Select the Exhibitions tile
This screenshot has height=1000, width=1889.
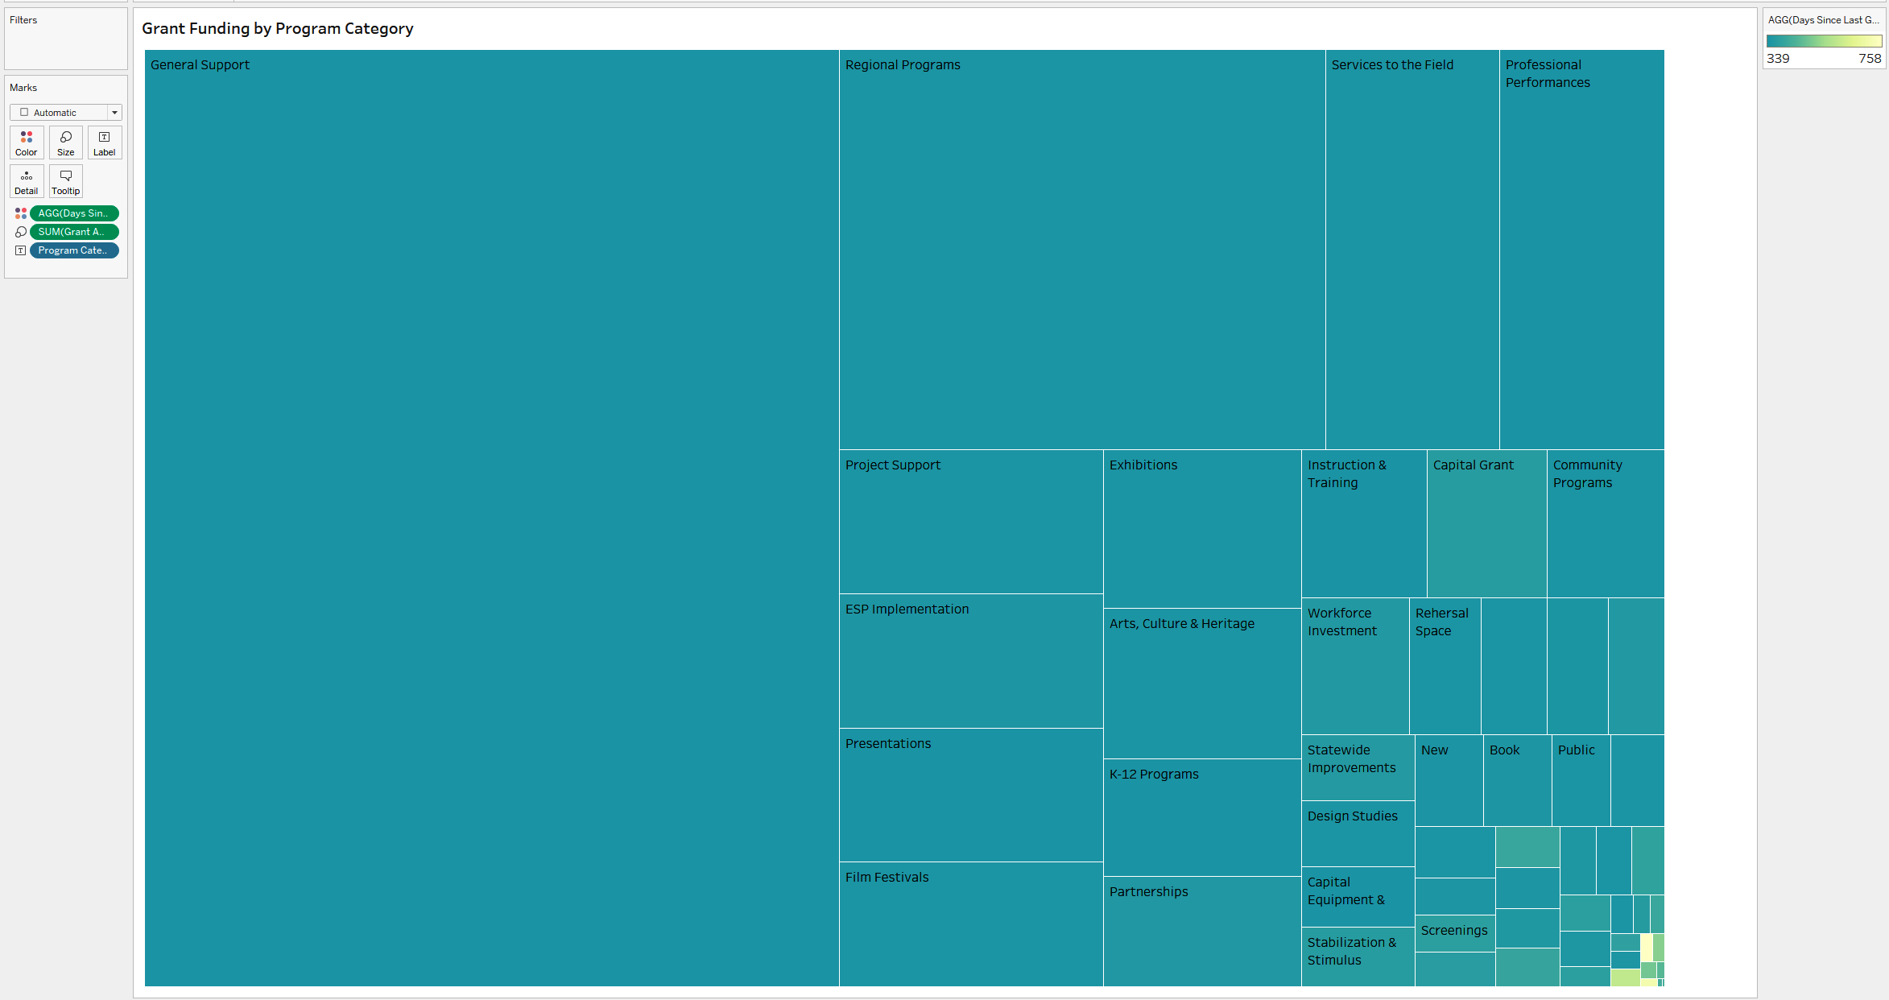(x=1202, y=529)
